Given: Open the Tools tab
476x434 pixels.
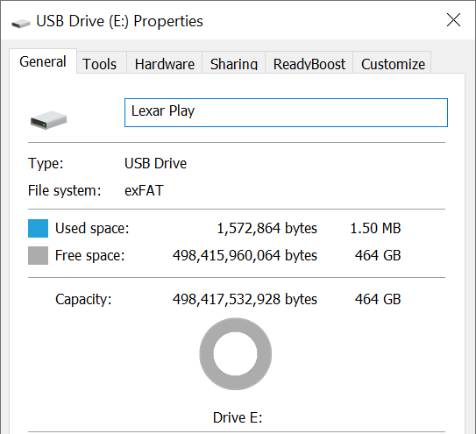Looking at the screenshot, I should pos(100,64).
